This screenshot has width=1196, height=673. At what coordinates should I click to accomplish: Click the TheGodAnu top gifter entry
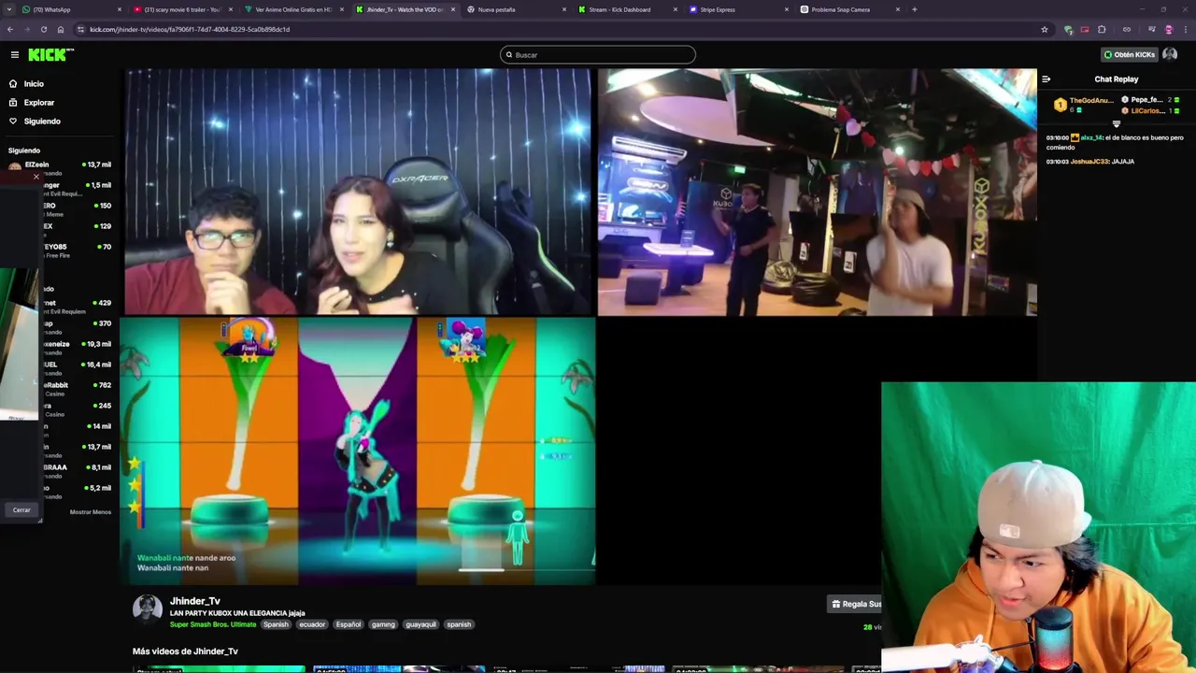(x=1085, y=105)
